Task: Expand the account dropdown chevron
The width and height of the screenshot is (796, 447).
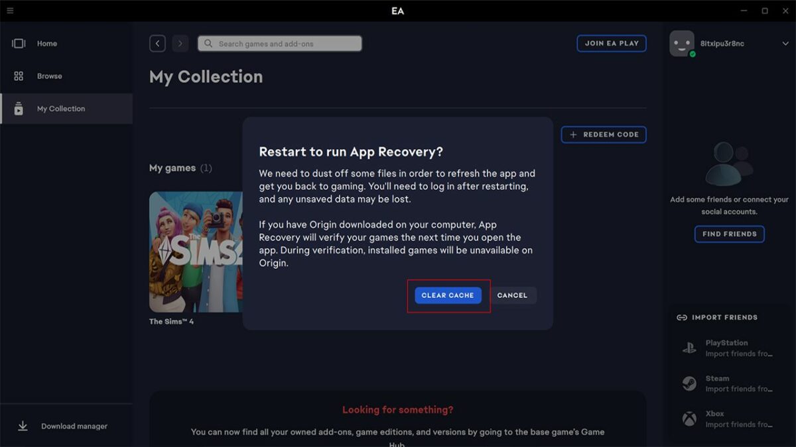Action: [785, 44]
